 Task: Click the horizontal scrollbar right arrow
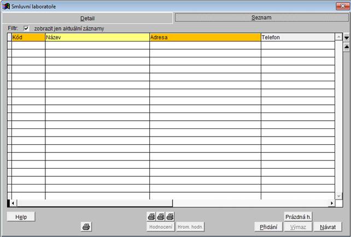click(x=331, y=203)
